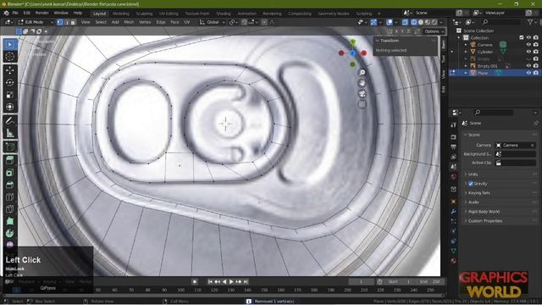The height and width of the screenshot is (305, 542).
Task: Toggle the Gravity checkbox
Action: 471,184
